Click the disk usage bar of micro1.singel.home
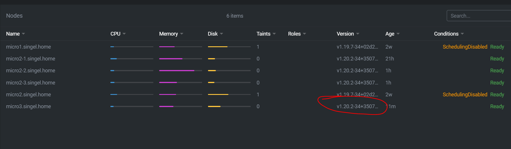Image resolution: width=511 pixels, height=149 pixels. coord(229,47)
